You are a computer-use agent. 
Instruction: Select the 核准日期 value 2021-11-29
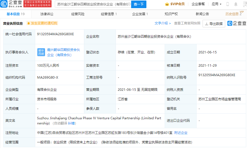tap(207, 66)
